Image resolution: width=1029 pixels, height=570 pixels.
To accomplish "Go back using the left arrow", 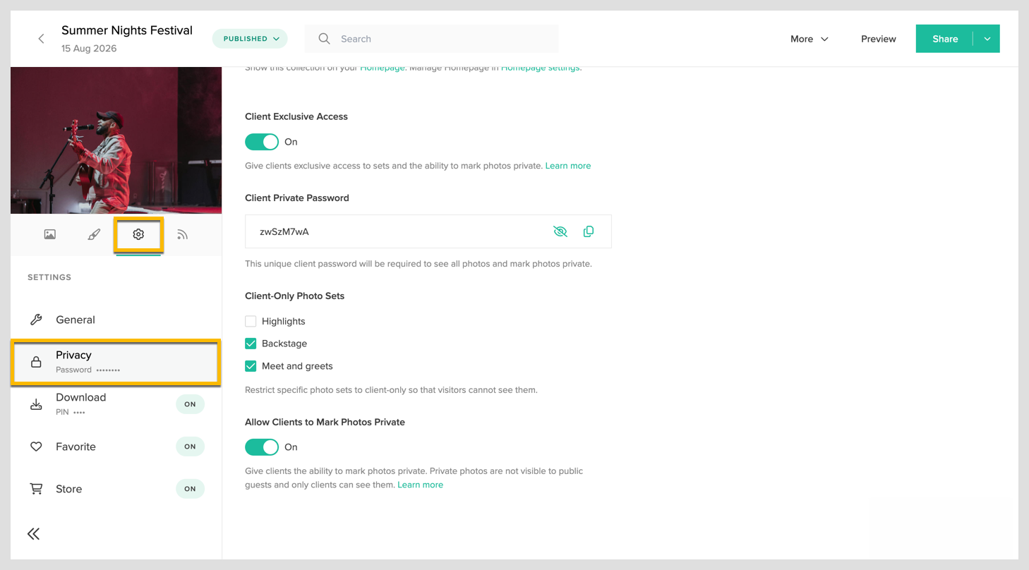I will (41, 39).
